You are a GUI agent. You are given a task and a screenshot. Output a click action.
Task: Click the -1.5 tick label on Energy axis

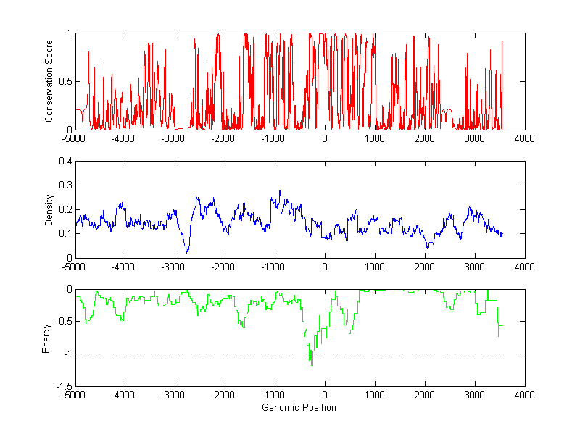point(62,387)
